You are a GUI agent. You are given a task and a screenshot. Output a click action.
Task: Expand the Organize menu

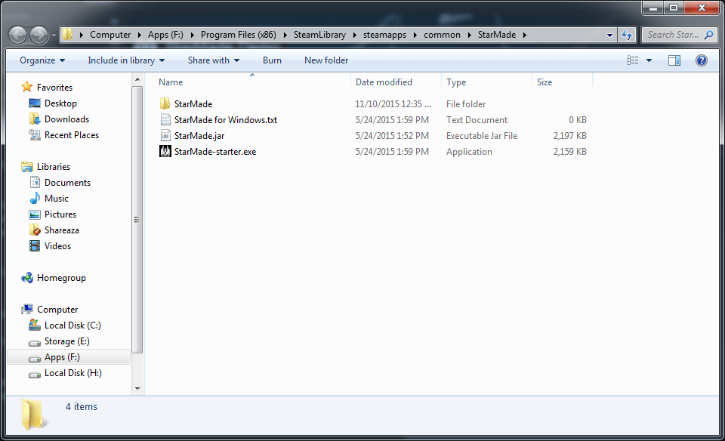[42, 60]
